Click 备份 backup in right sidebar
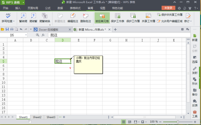The image size is (201, 125). pos(195,92)
